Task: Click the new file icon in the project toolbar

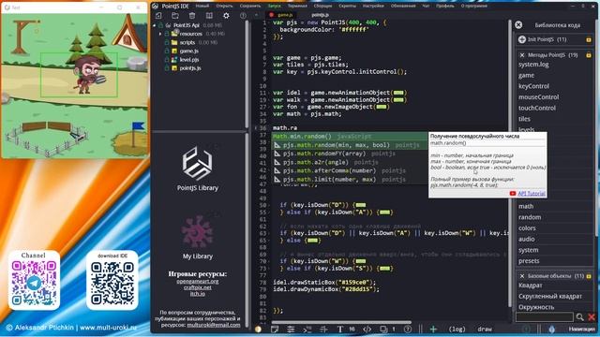Action: click(x=158, y=16)
